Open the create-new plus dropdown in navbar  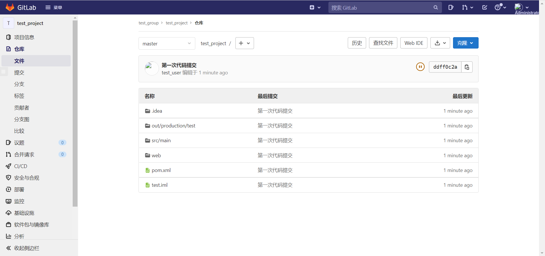[x=315, y=7]
